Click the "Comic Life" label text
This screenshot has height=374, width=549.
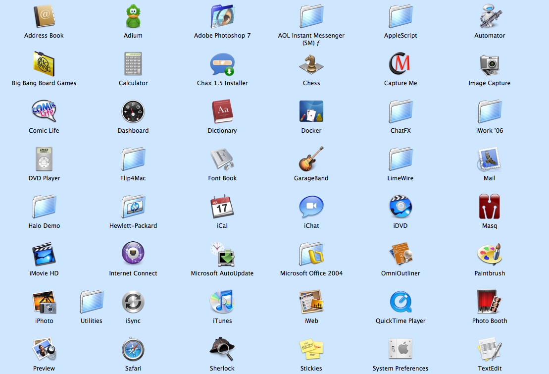pos(44,130)
